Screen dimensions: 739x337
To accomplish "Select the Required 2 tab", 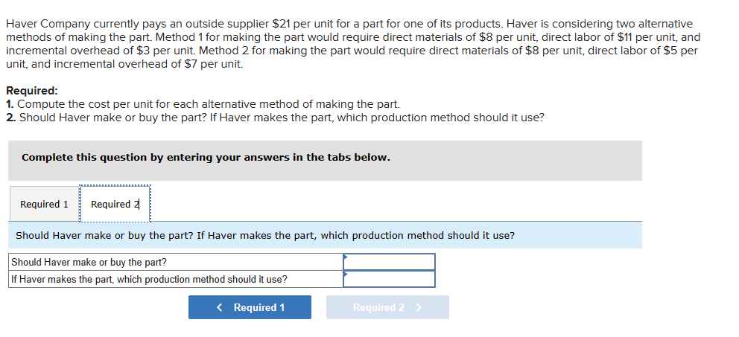I will point(115,205).
